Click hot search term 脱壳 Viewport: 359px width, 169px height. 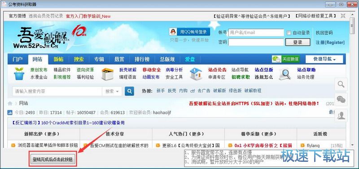point(172,91)
